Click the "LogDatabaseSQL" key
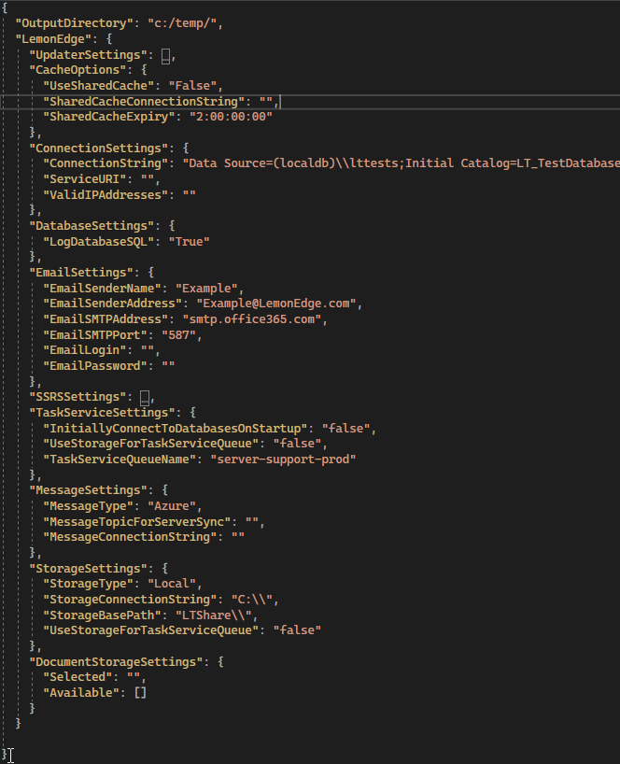The width and height of the screenshot is (620, 764). [x=99, y=242]
